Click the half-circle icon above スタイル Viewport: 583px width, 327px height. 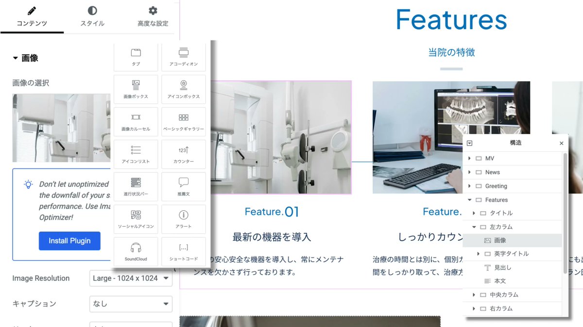coord(92,11)
